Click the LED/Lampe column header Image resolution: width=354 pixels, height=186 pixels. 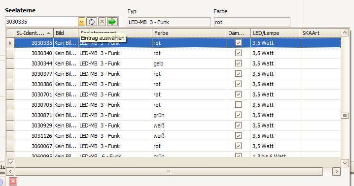click(x=275, y=33)
